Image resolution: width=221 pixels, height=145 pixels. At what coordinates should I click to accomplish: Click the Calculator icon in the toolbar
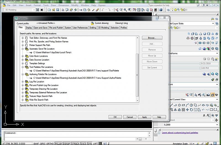(156, 10)
